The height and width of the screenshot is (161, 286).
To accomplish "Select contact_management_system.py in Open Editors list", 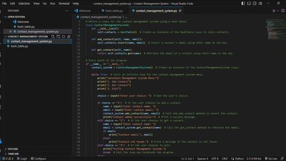I will [38, 32].
